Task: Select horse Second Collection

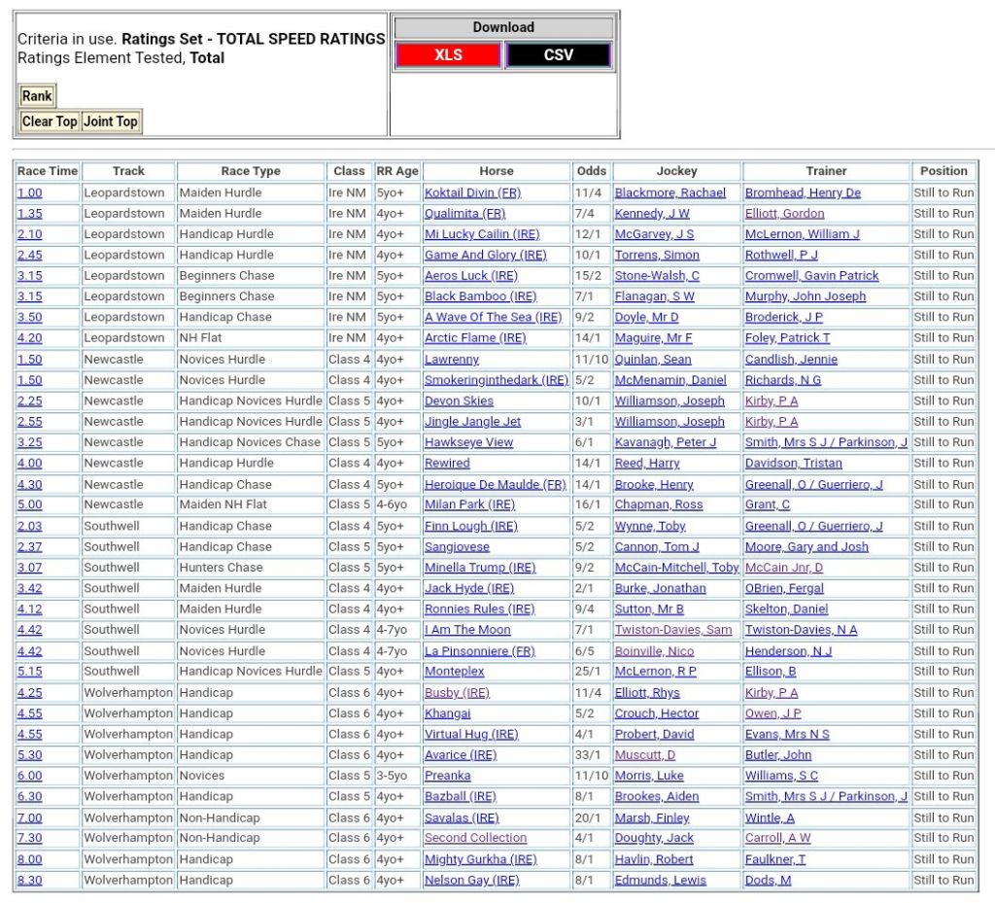Action: 475,838
